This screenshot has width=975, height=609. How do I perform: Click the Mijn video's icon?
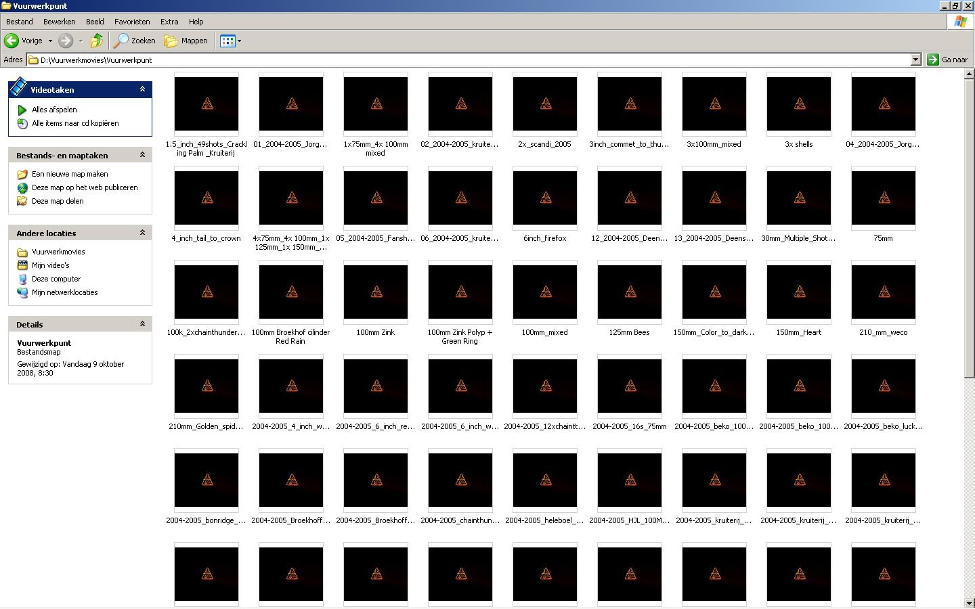point(22,265)
